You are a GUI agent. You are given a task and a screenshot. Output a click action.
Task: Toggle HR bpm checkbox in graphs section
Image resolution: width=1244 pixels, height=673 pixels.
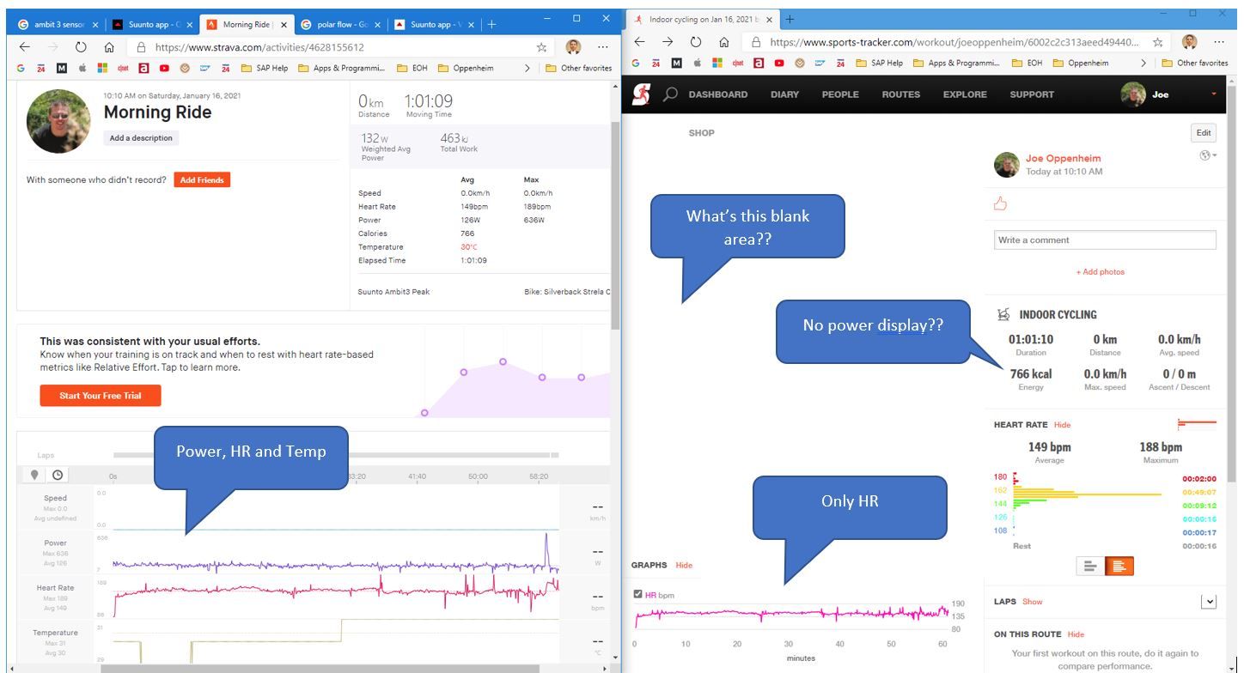pyautogui.click(x=637, y=595)
